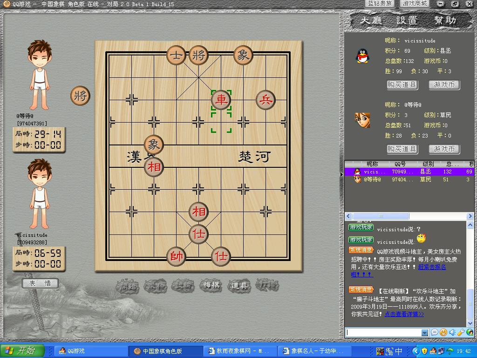Click the player list horizontal scrollbar thumb
477x358 pixels.
pyautogui.click(x=381, y=216)
